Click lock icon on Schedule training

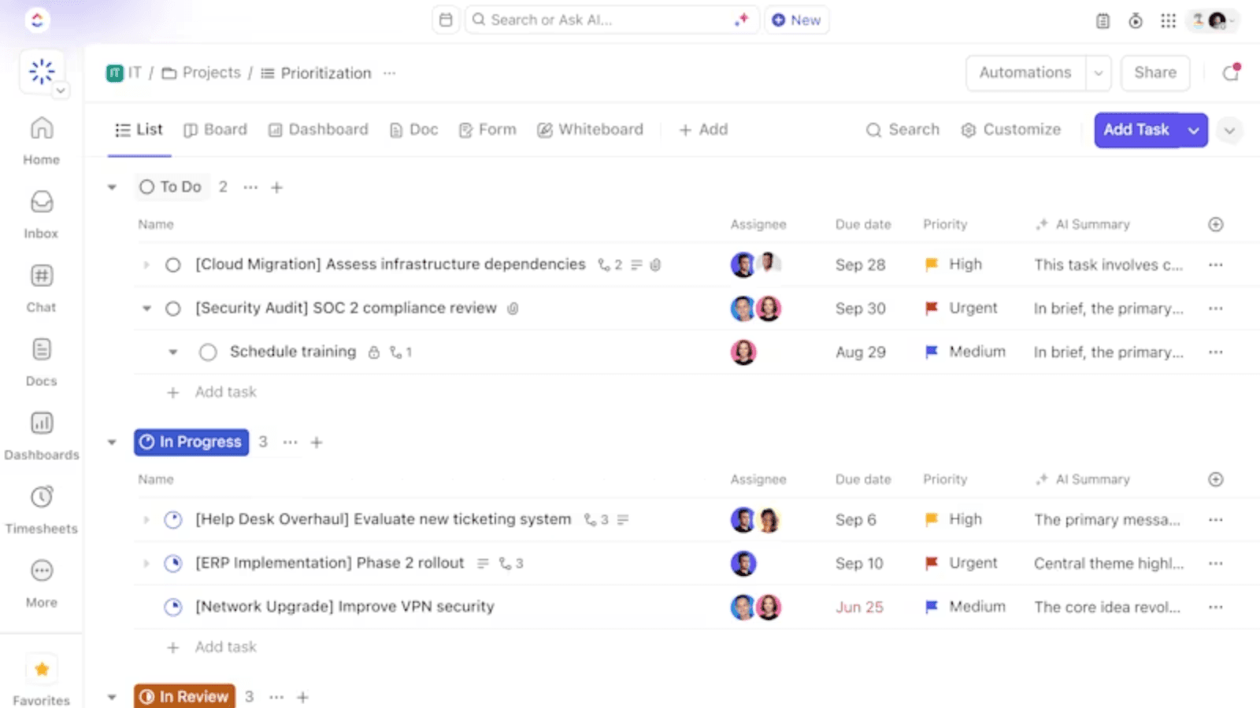point(374,352)
